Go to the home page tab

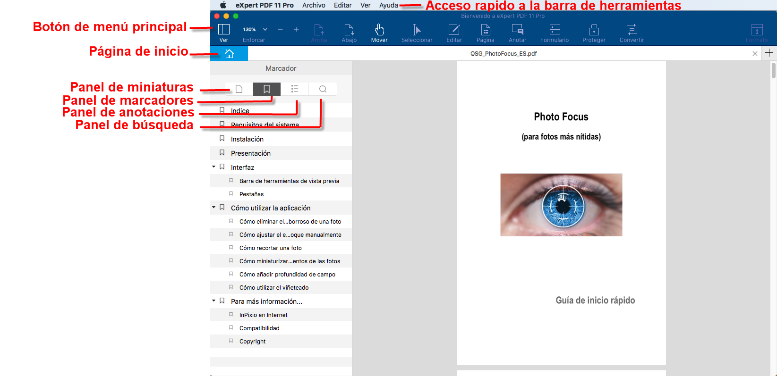229,53
